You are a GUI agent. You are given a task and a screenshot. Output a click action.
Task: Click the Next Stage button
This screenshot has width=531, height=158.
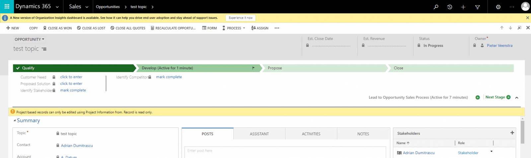point(498,97)
